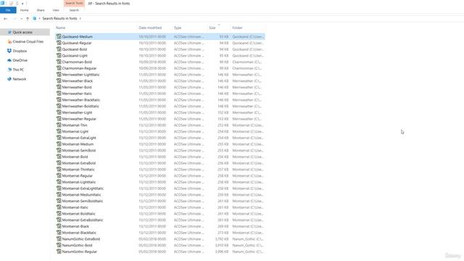Sort by the Folder column header
The image size is (464, 261).
click(237, 28)
